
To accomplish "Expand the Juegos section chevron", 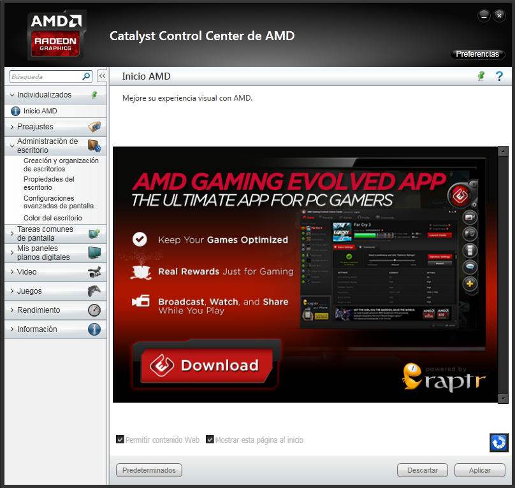I will pos(12,291).
